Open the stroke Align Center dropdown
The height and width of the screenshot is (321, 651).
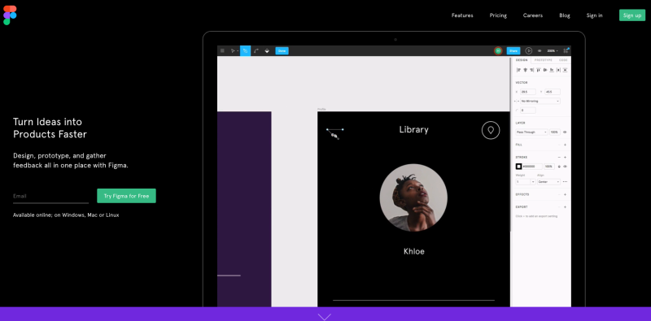(x=548, y=182)
